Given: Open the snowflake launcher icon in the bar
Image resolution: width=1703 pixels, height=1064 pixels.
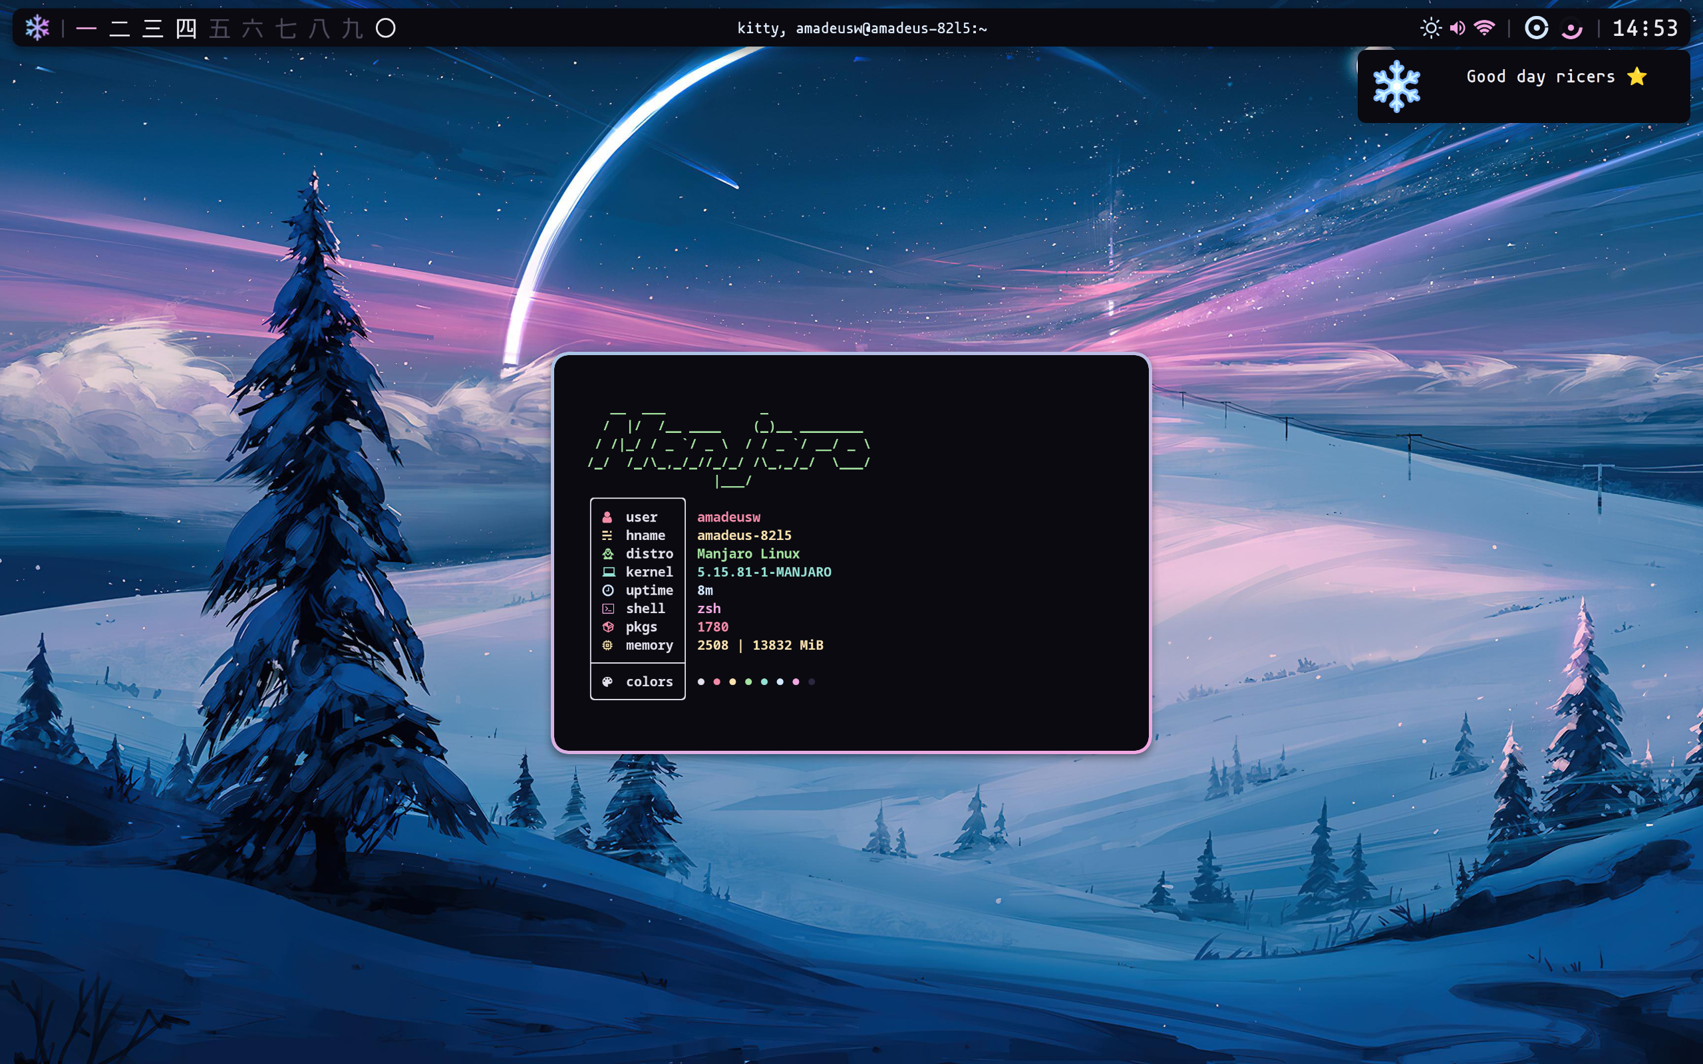Looking at the screenshot, I should [x=37, y=28].
